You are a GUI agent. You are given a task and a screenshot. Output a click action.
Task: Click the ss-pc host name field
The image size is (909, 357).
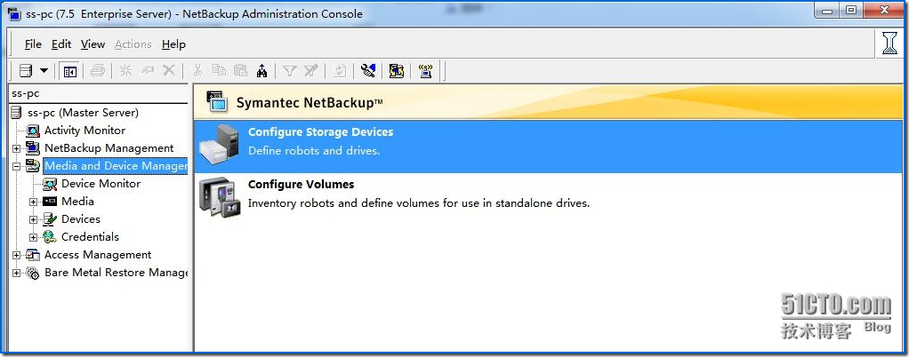(99, 93)
